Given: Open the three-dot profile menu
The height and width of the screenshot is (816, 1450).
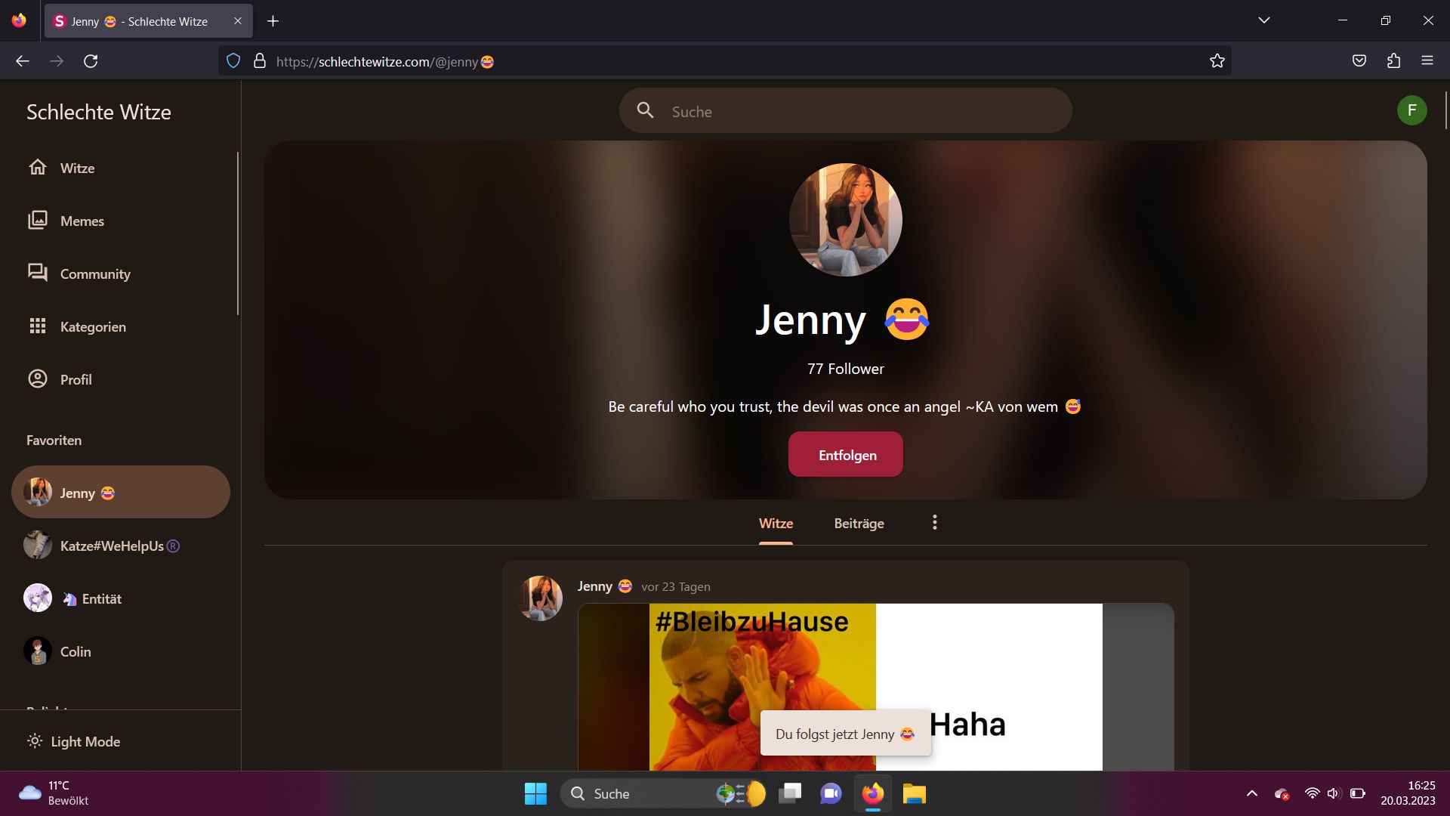Looking at the screenshot, I should click(x=934, y=523).
